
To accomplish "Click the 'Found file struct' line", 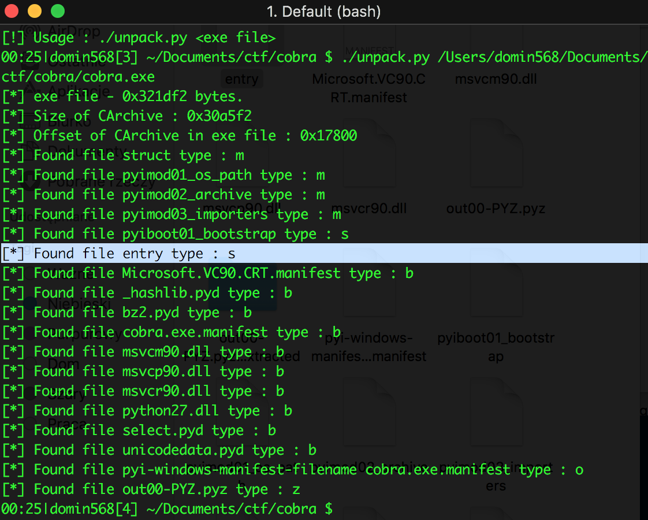I will (x=123, y=155).
